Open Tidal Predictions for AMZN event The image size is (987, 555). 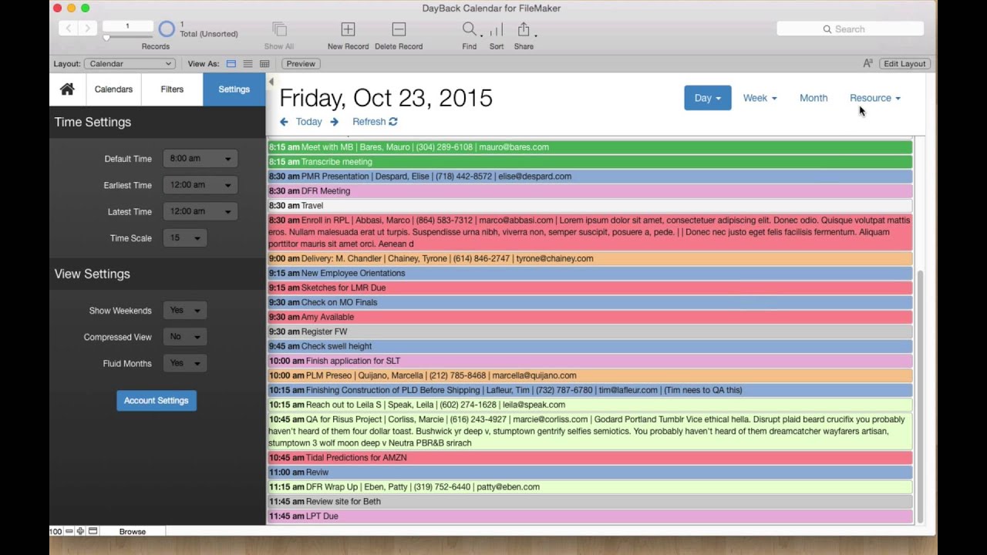[x=590, y=458]
